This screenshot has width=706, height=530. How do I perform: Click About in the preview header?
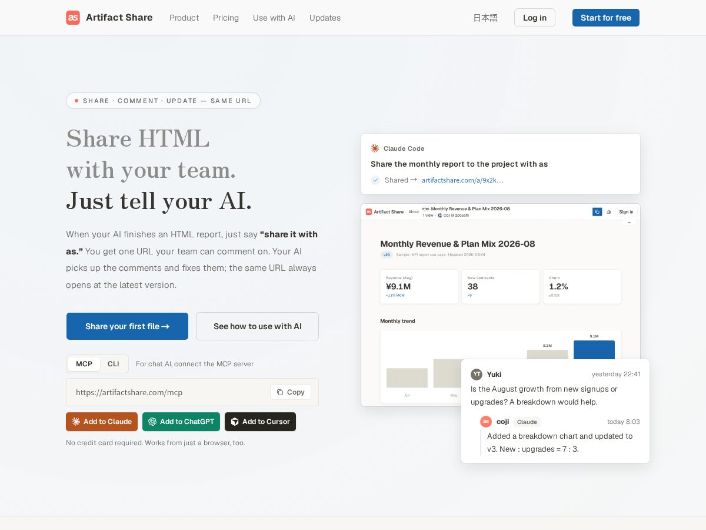(x=414, y=212)
